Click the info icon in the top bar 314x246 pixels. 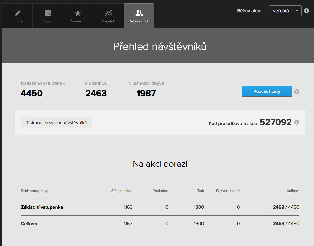[307, 11]
